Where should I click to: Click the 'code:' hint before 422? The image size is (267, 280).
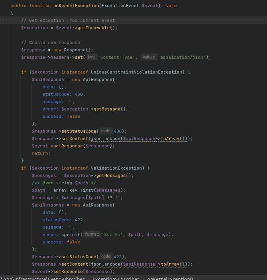coord(106,256)
